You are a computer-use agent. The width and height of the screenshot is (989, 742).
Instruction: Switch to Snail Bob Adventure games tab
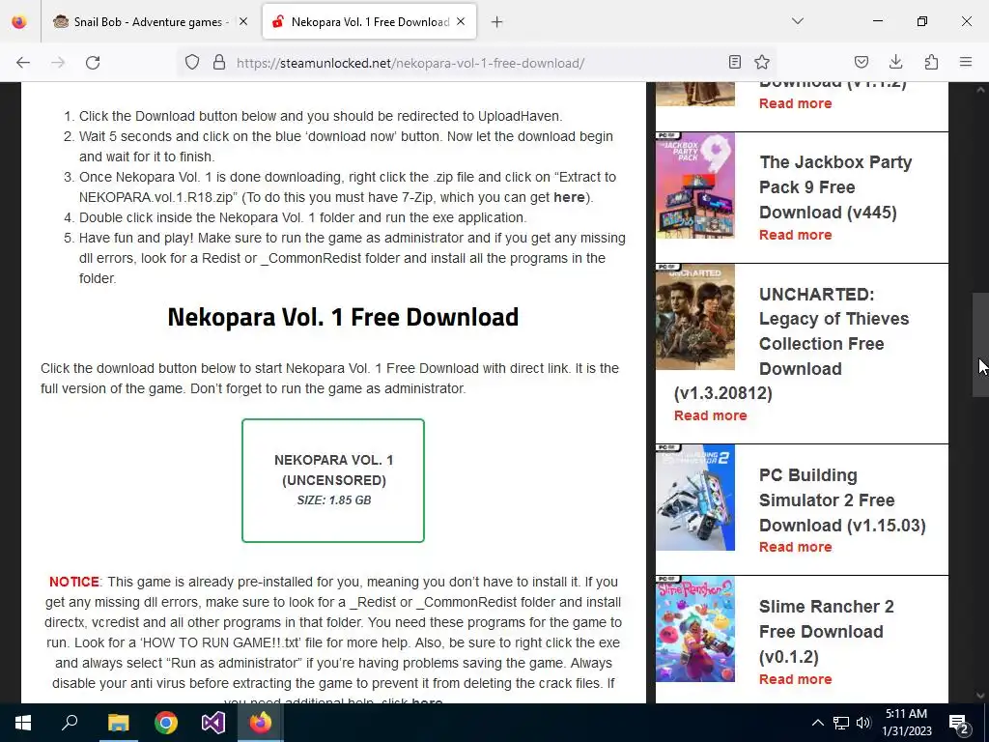[x=148, y=22]
